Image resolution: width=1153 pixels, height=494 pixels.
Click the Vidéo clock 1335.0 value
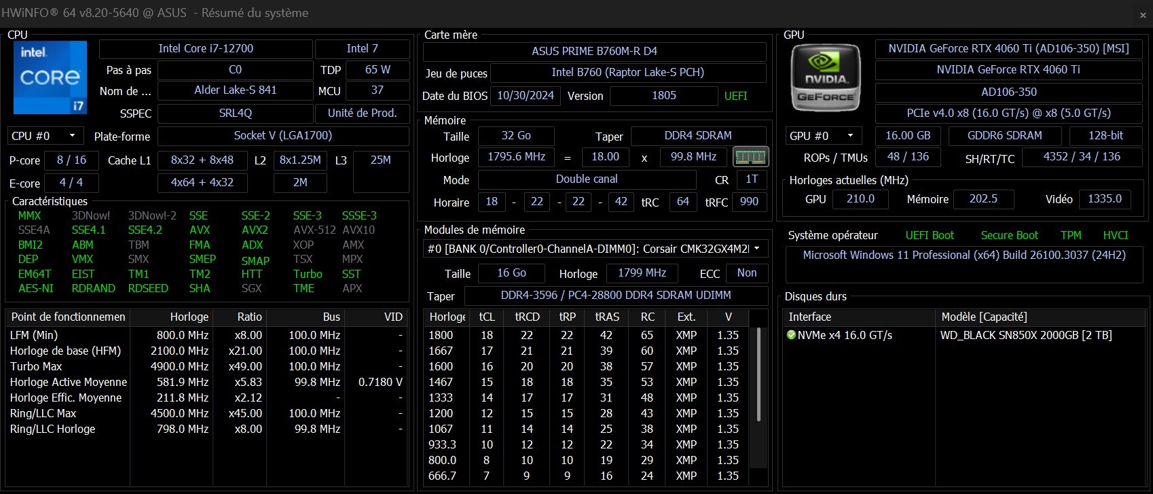point(1105,199)
